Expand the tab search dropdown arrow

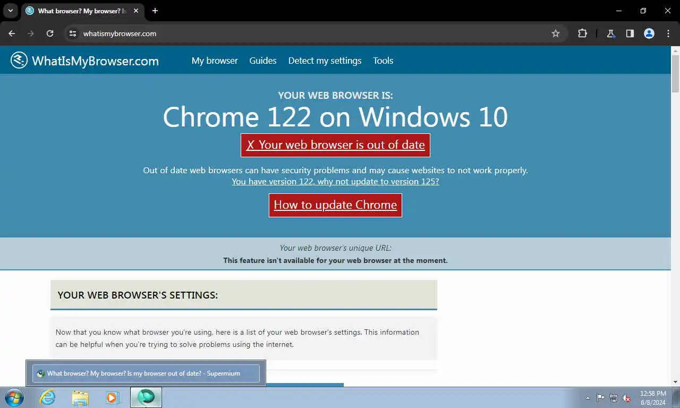10,11
